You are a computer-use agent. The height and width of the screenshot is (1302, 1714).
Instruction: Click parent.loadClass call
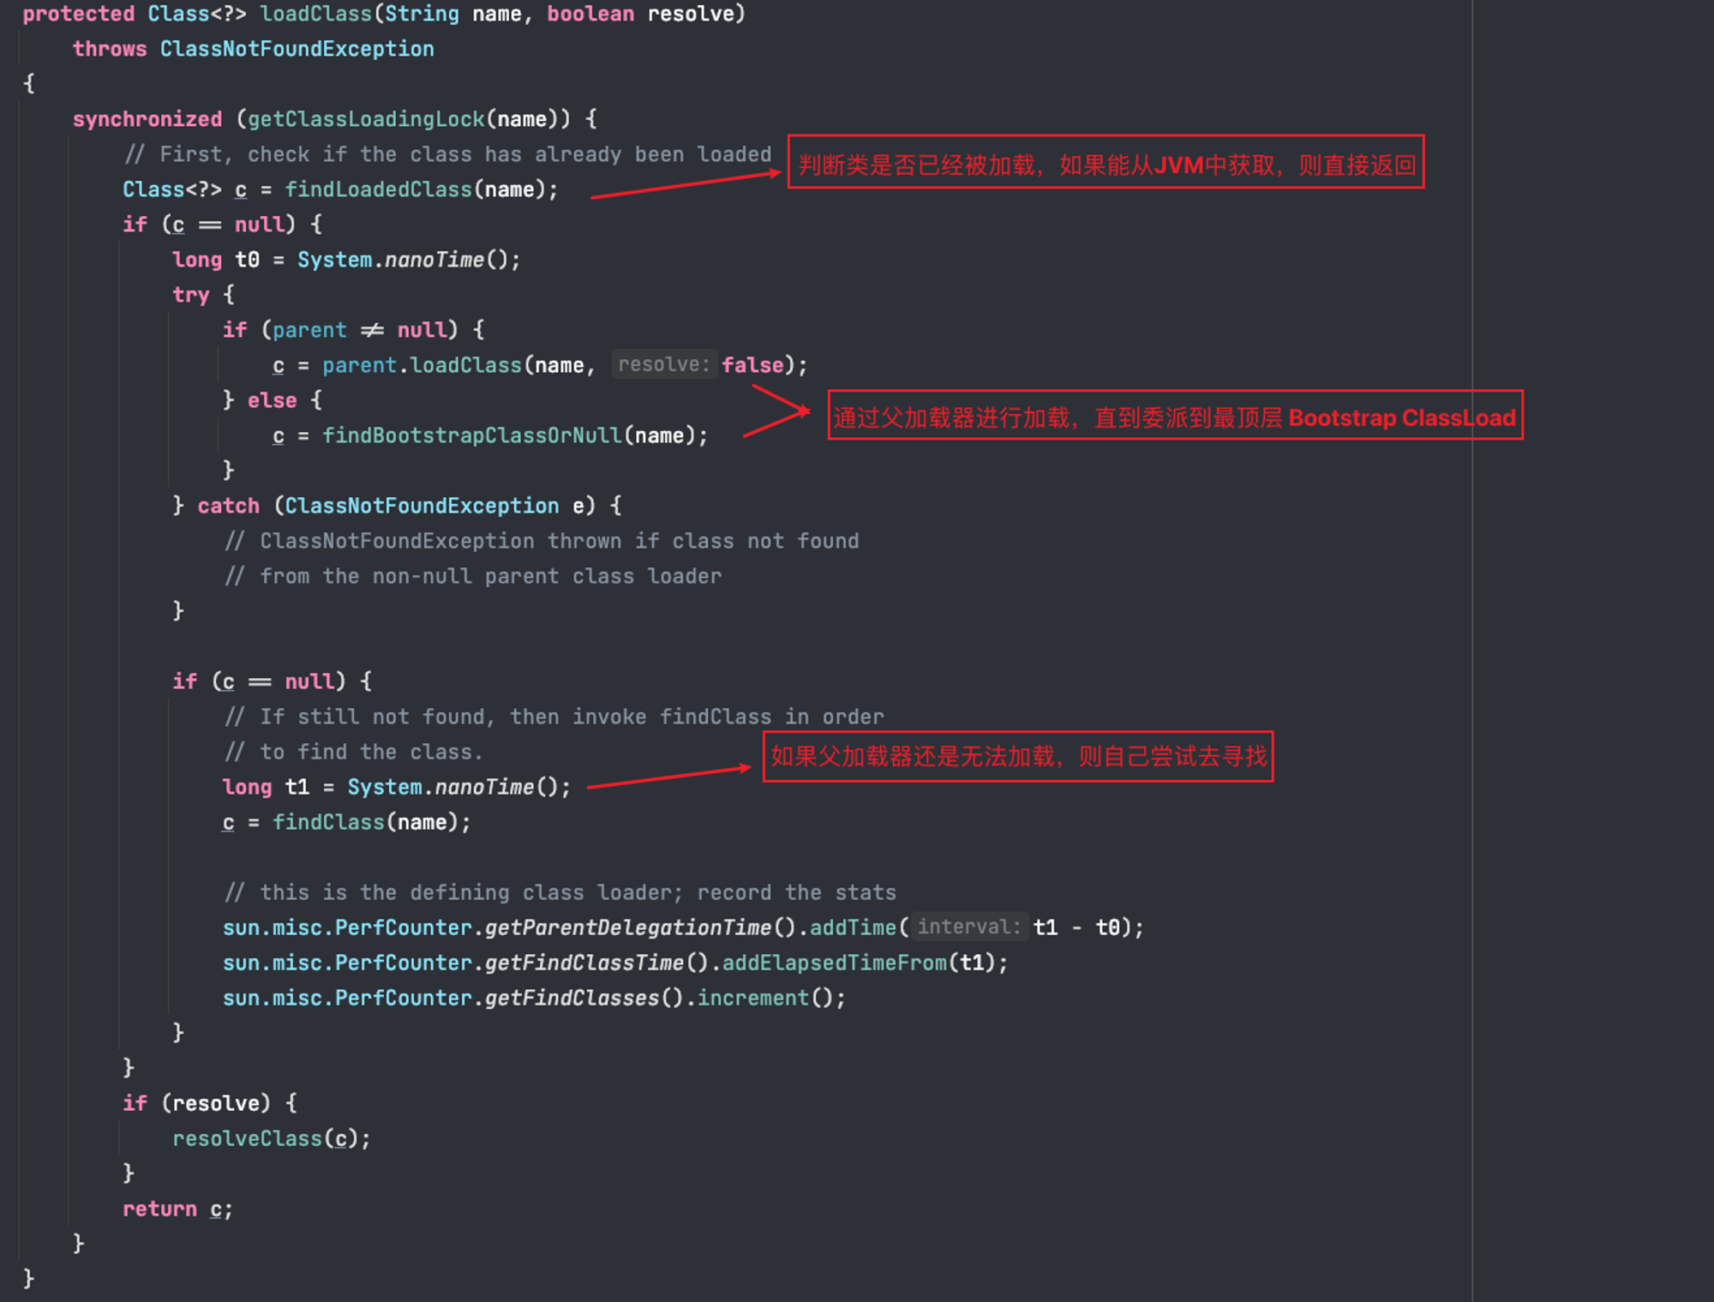point(423,366)
